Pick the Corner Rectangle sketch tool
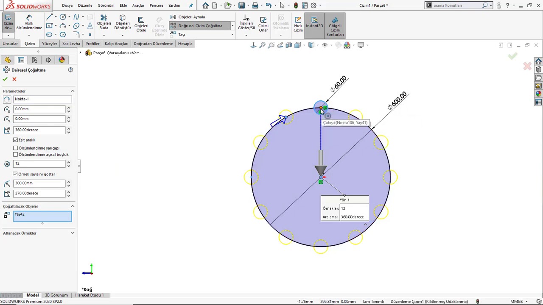This screenshot has height=305, width=543. click(x=49, y=26)
